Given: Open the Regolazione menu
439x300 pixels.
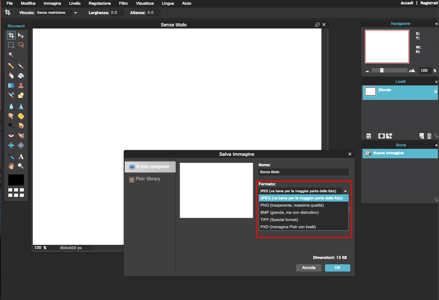Looking at the screenshot, I should [100, 3].
